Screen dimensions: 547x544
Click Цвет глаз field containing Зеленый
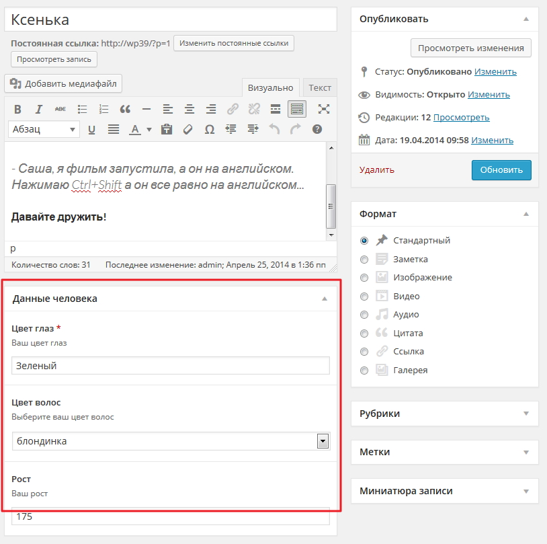pyautogui.click(x=171, y=366)
